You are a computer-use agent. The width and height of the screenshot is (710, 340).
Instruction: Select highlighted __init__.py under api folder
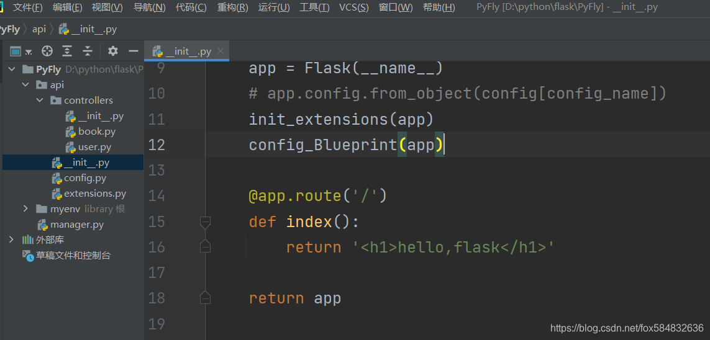[x=73, y=163]
